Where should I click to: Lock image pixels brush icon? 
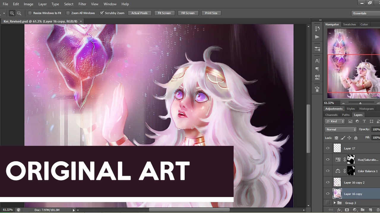(343, 138)
